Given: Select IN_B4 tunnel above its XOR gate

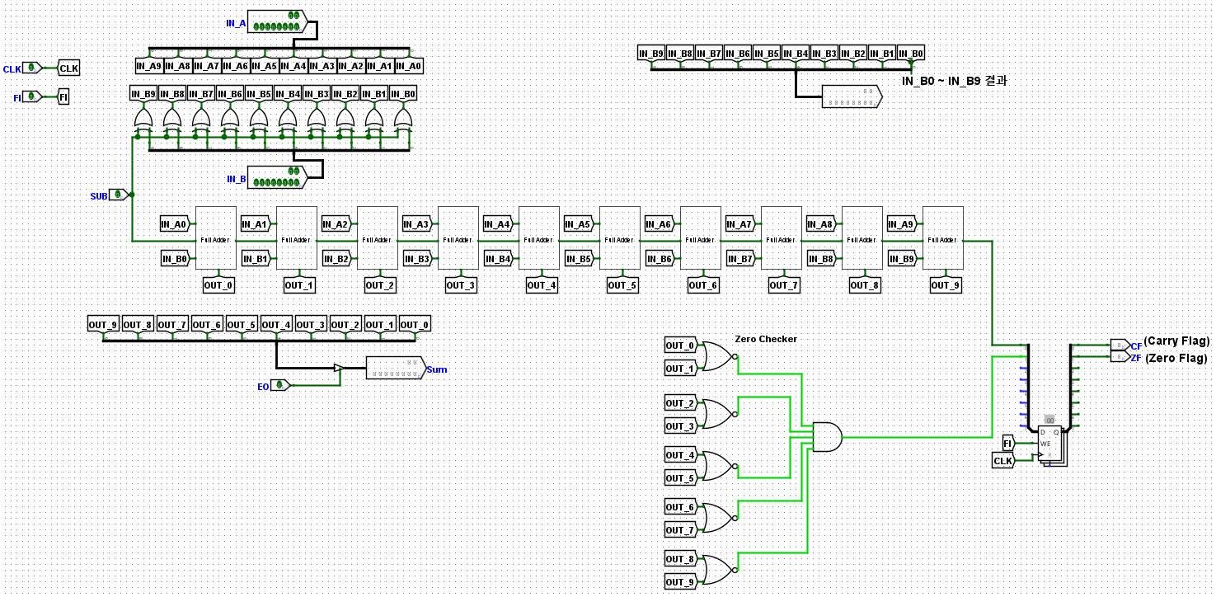Looking at the screenshot, I should (288, 94).
